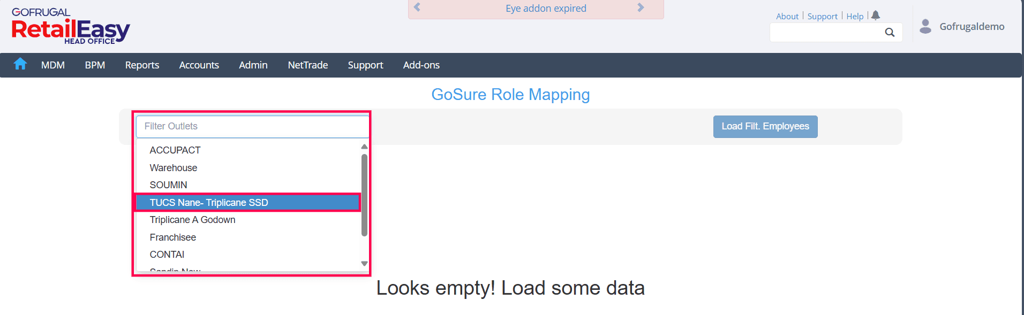The height and width of the screenshot is (315, 1024).
Task: Pick Triplicane A Godown outlet option
Action: (x=192, y=220)
